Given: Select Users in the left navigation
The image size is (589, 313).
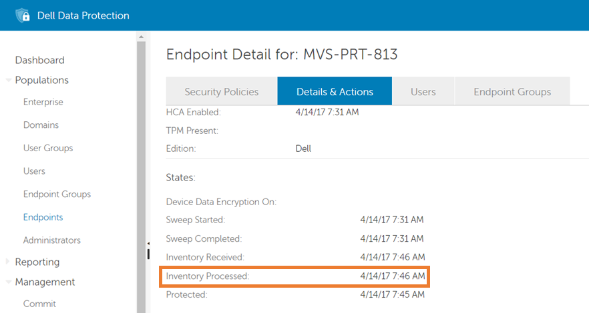Looking at the screenshot, I should [34, 171].
